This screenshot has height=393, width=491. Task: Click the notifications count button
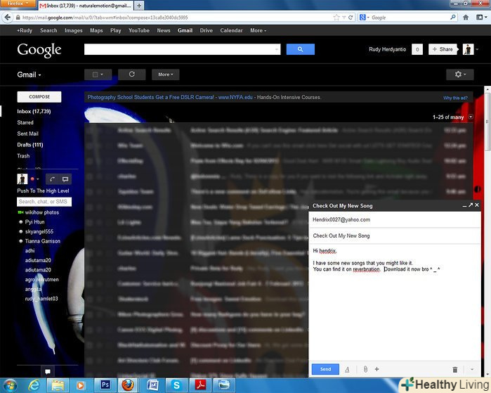pyautogui.click(x=417, y=49)
